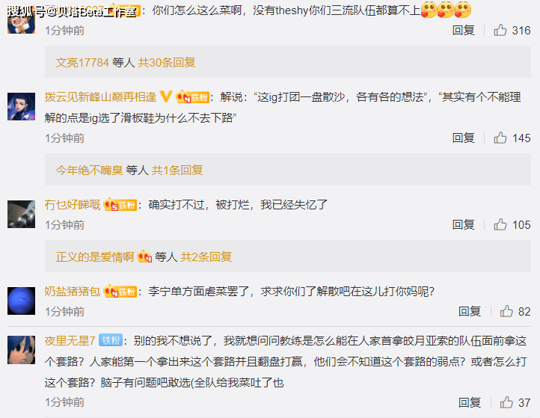Reply to the 确实打不过 comment
Screen dimensions: 540x418
(x=464, y=224)
